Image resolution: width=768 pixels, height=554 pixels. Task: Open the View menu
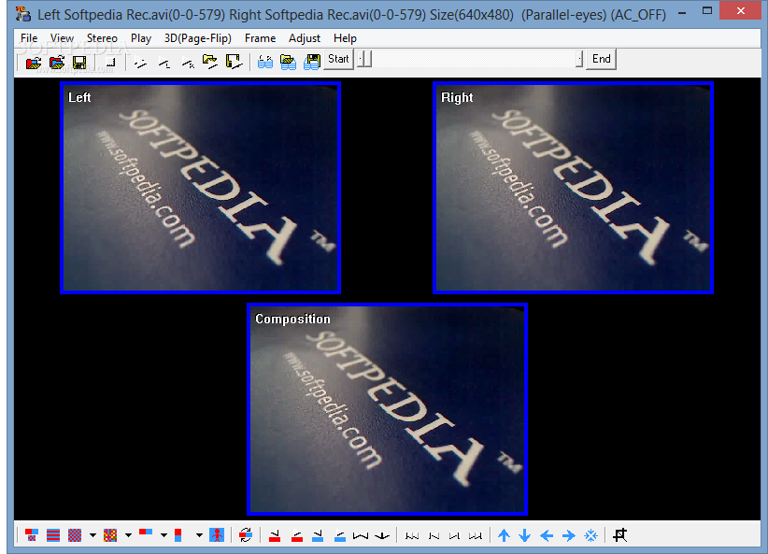[62, 38]
